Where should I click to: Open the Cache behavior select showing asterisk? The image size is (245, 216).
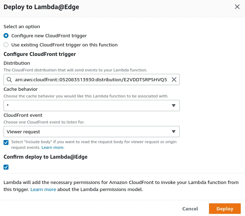tap(88, 106)
